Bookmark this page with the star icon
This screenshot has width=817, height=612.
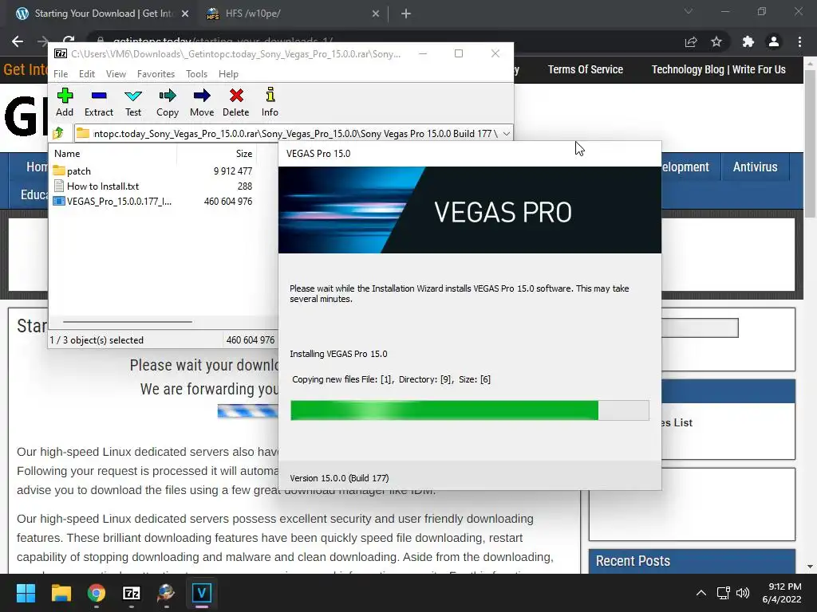click(716, 41)
